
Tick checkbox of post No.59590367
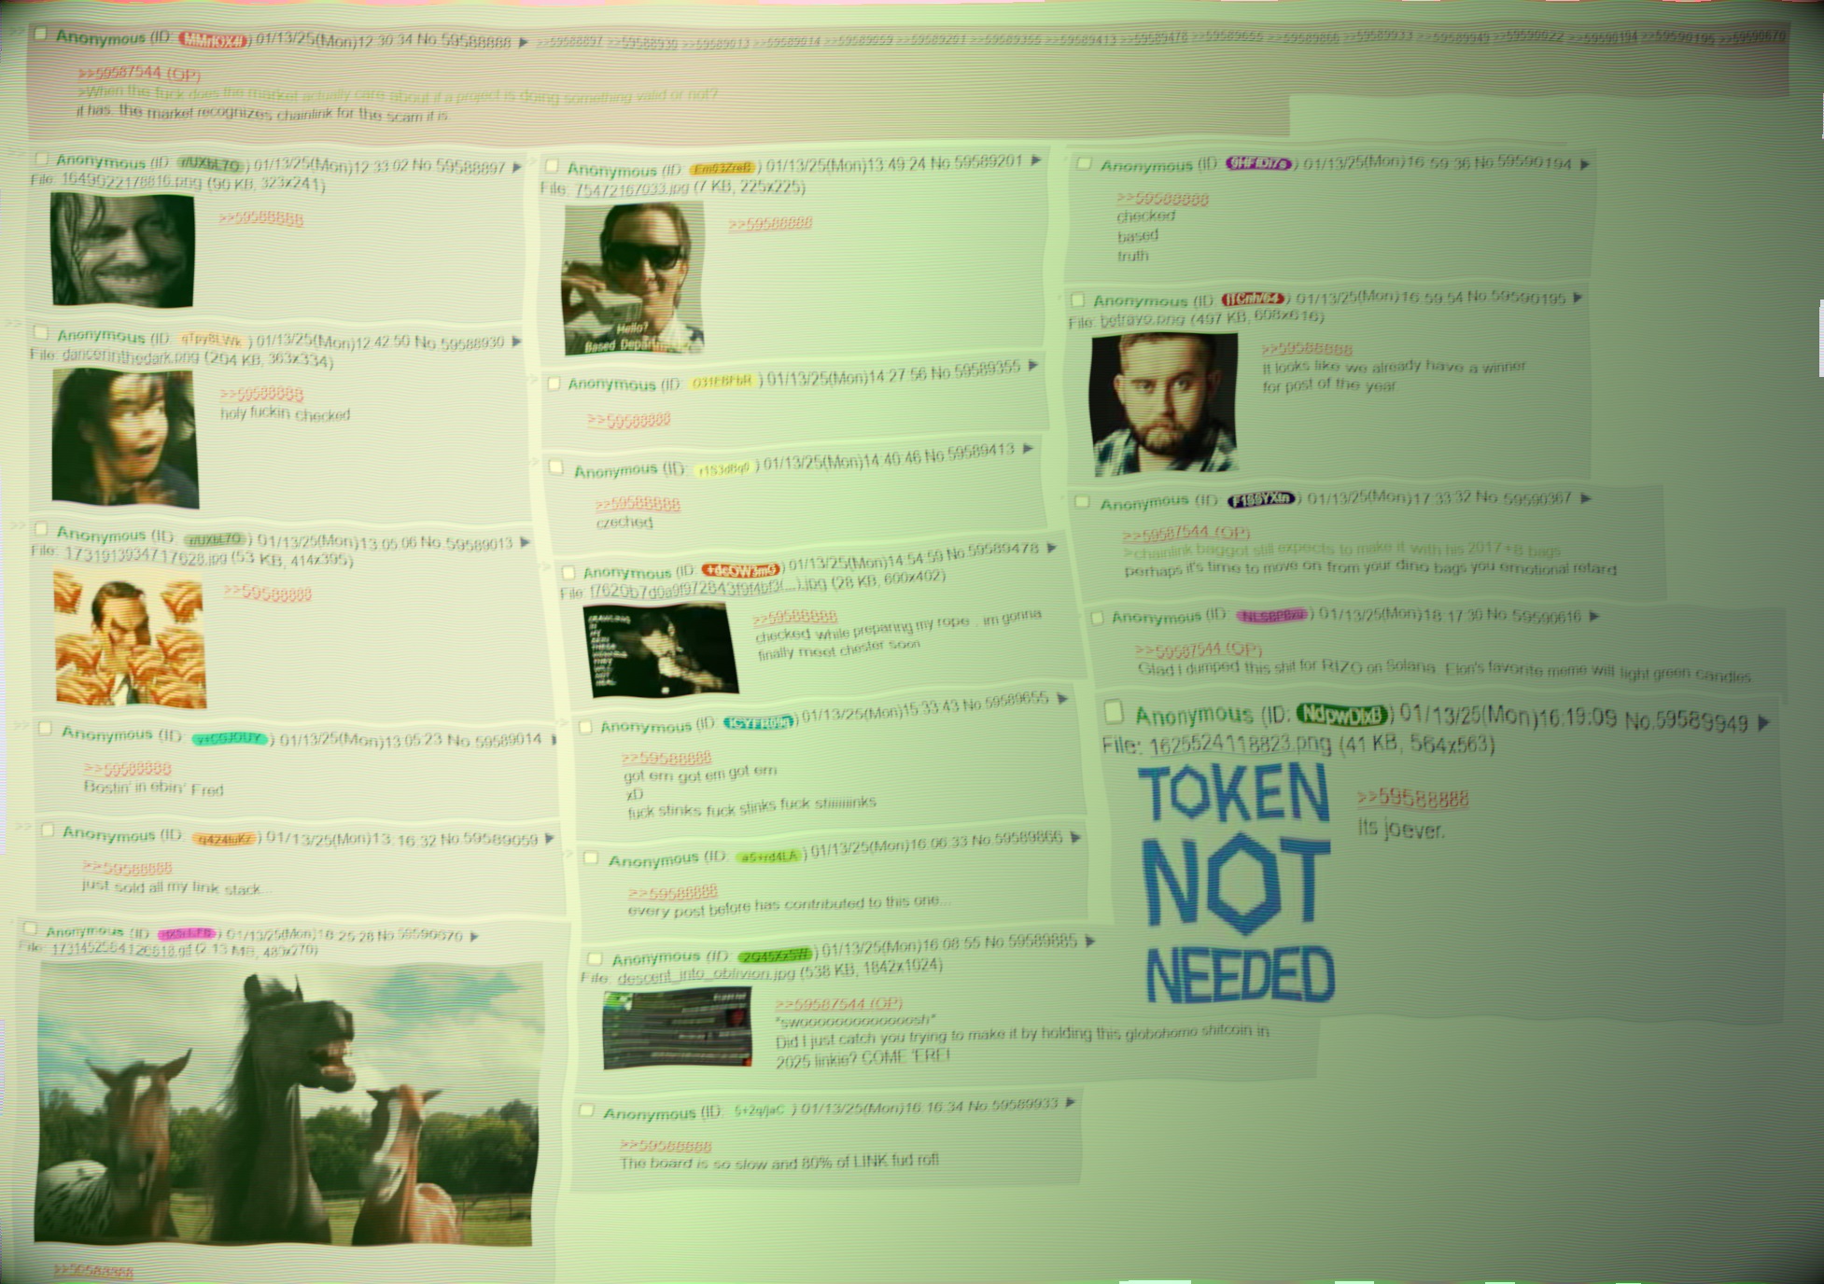[1082, 502]
